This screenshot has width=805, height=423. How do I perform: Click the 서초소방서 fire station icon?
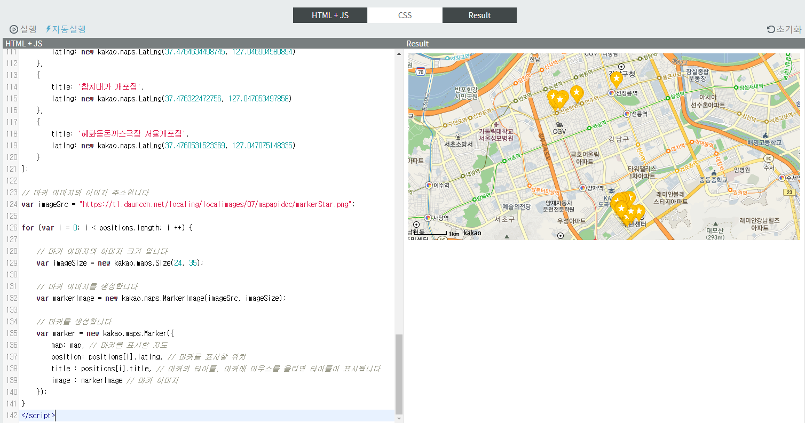pos(458,137)
